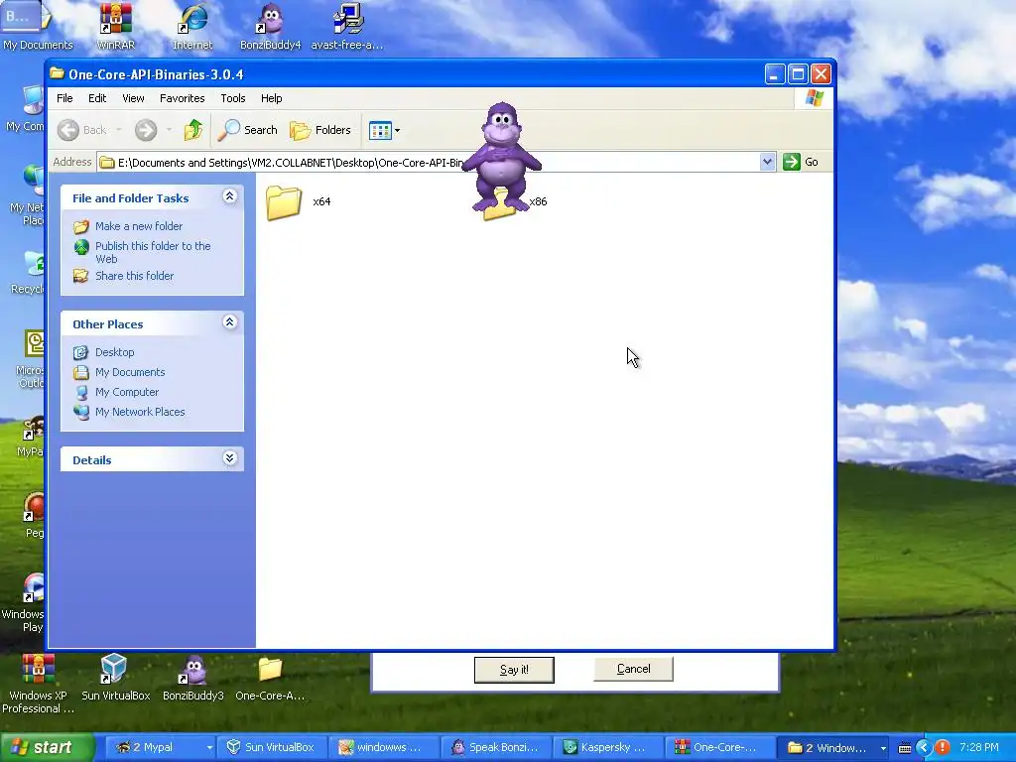Open the Help menu
Screen dimensions: 1016x762
[x=272, y=98]
